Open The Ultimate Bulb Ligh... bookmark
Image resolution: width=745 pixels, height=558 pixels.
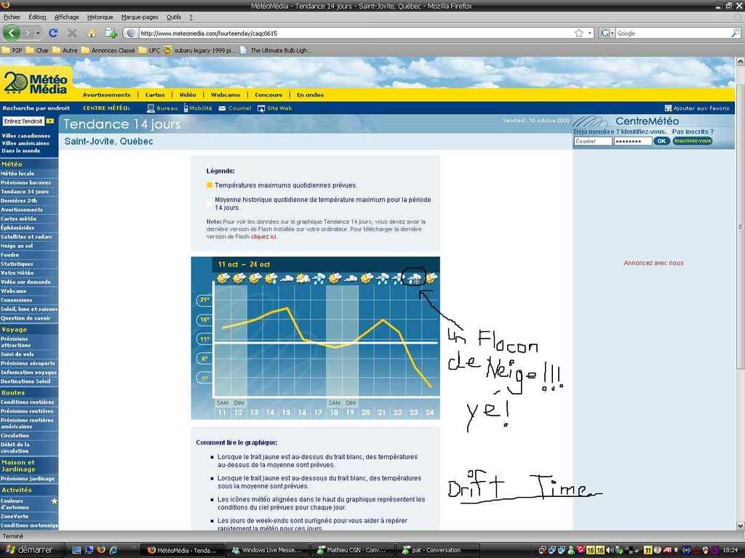click(275, 50)
